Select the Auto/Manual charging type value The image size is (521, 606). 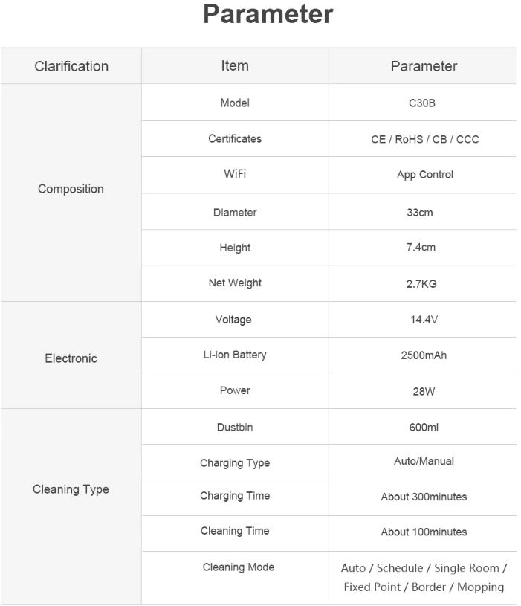(x=424, y=461)
